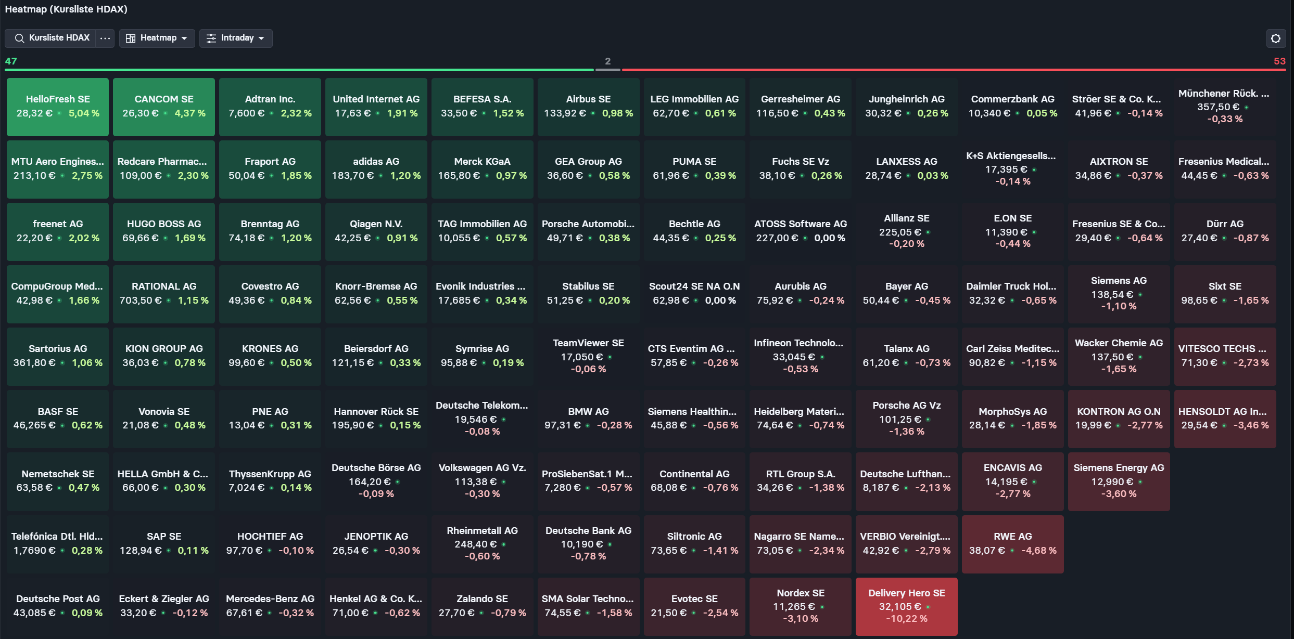Screen dimensions: 1294x639
Task: Open the Beiersdorf AG tile
Action: click(x=376, y=356)
